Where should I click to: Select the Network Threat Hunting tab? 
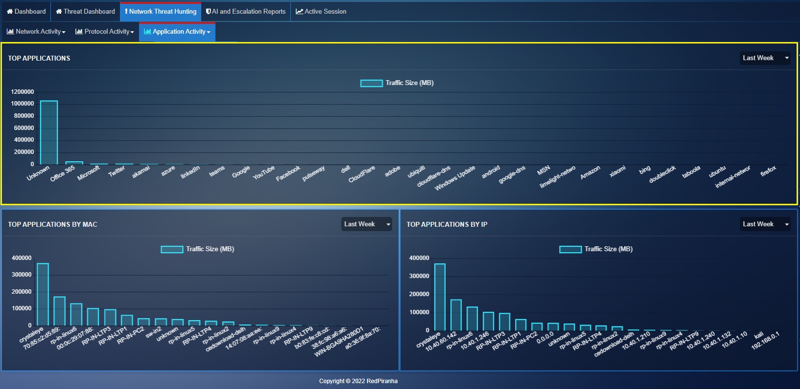pos(161,11)
